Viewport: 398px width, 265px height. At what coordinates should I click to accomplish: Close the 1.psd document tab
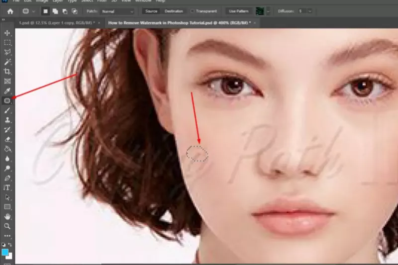[x=99, y=23]
